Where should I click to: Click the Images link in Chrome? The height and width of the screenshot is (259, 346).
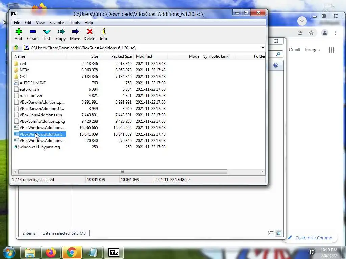point(312,50)
